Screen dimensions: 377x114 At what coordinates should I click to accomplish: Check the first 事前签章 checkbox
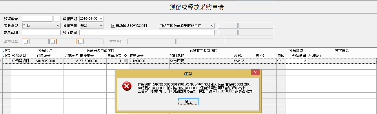point(26,41)
